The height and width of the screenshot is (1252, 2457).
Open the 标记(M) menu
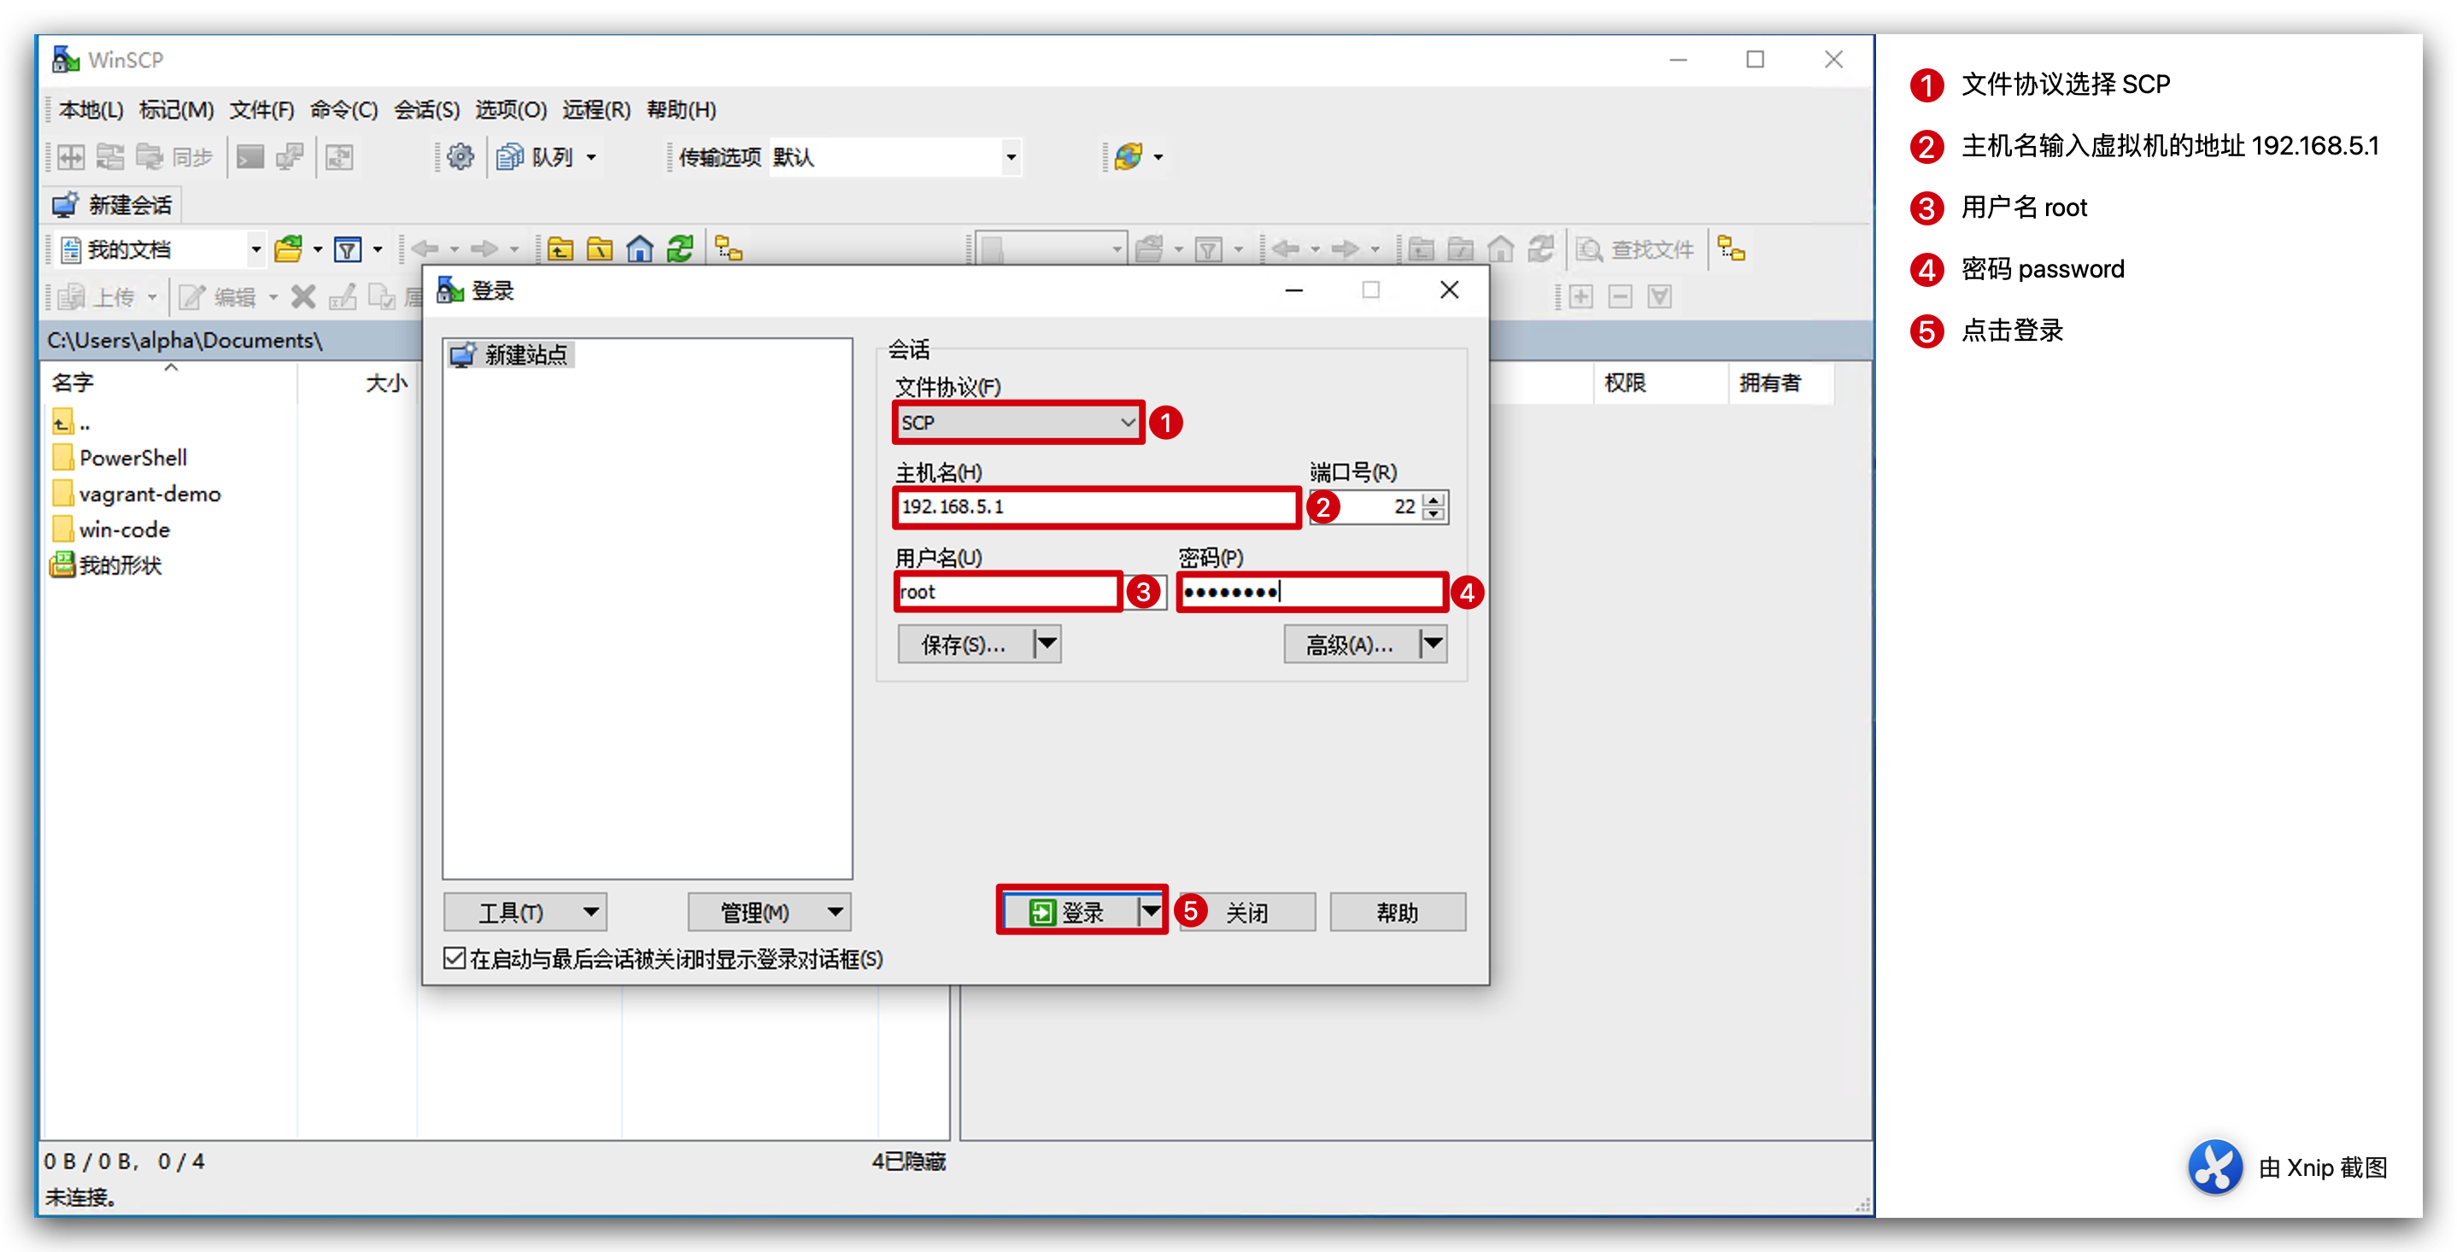[177, 111]
